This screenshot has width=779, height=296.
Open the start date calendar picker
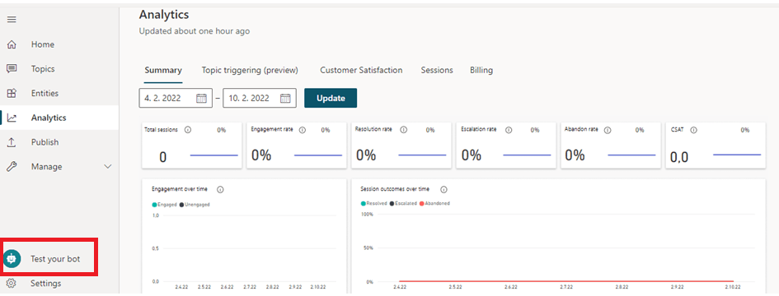(x=201, y=98)
